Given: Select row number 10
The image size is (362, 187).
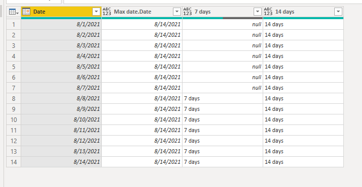Looking at the screenshot, I should pos(14,119).
